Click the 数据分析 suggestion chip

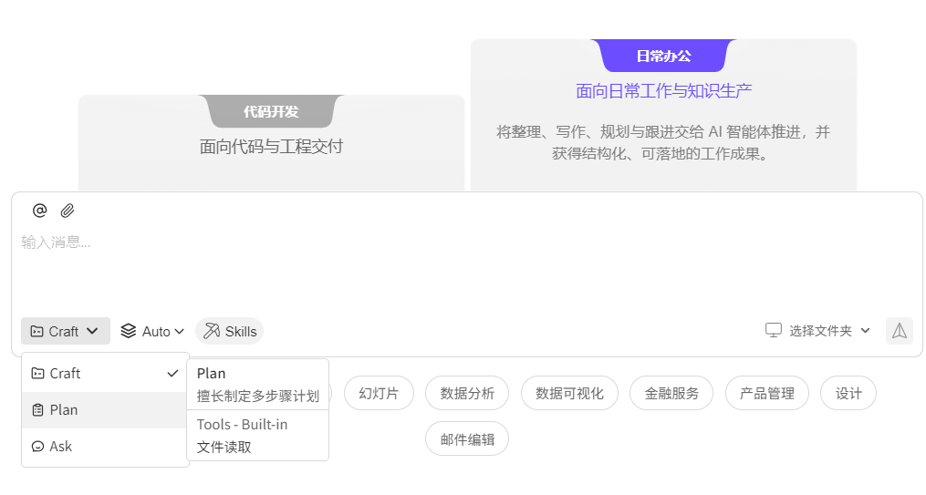coord(467,393)
